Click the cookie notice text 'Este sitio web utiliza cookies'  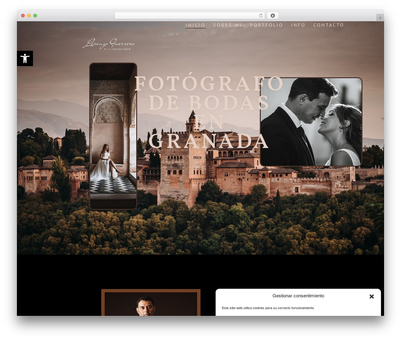coord(268,308)
